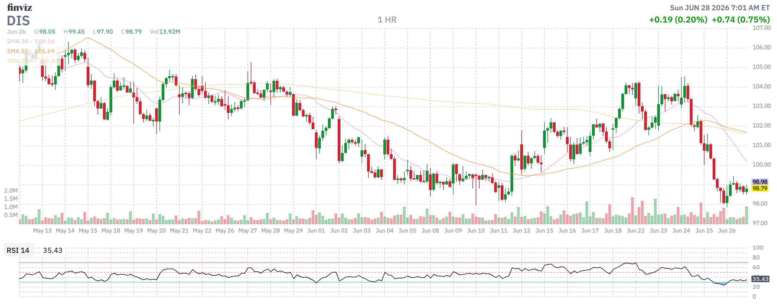Image resolution: width=777 pixels, height=305 pixels.
Task: Select the DIS ticker symbol
Action: tap(18, 21)
